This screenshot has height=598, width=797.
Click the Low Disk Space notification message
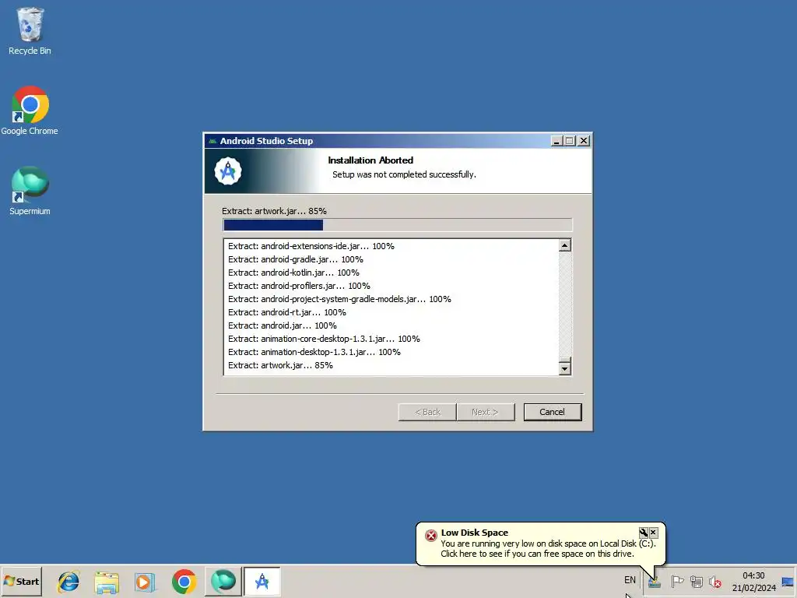[548, 549]
